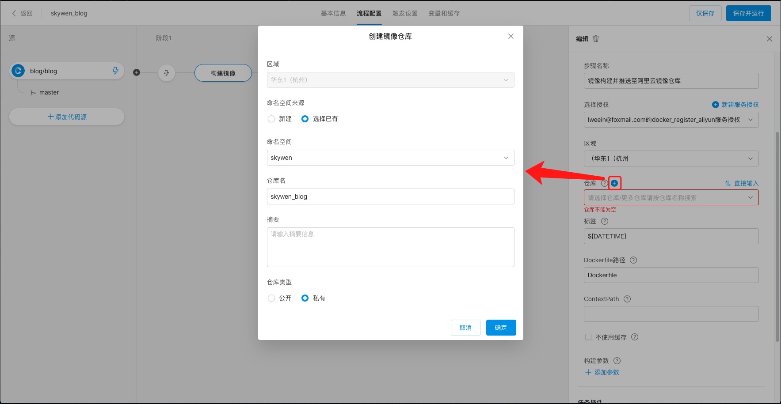Click 取消 in the dialog

tap(466, 328)
